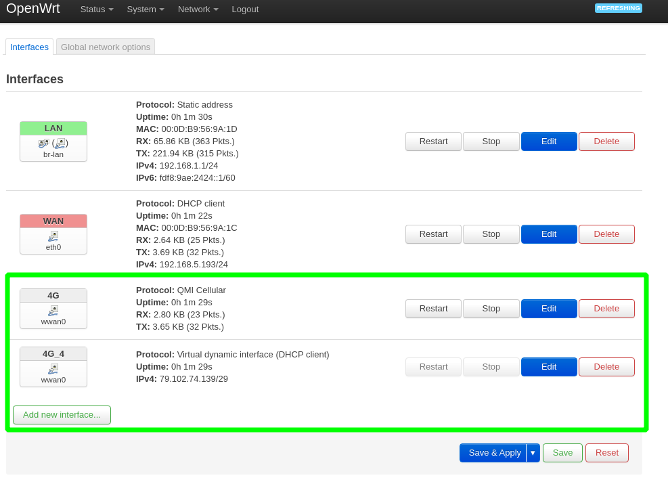Click the wwan0 icon on the 4G interface
Viewport: 668px width, 482px height.
point(53,311)
